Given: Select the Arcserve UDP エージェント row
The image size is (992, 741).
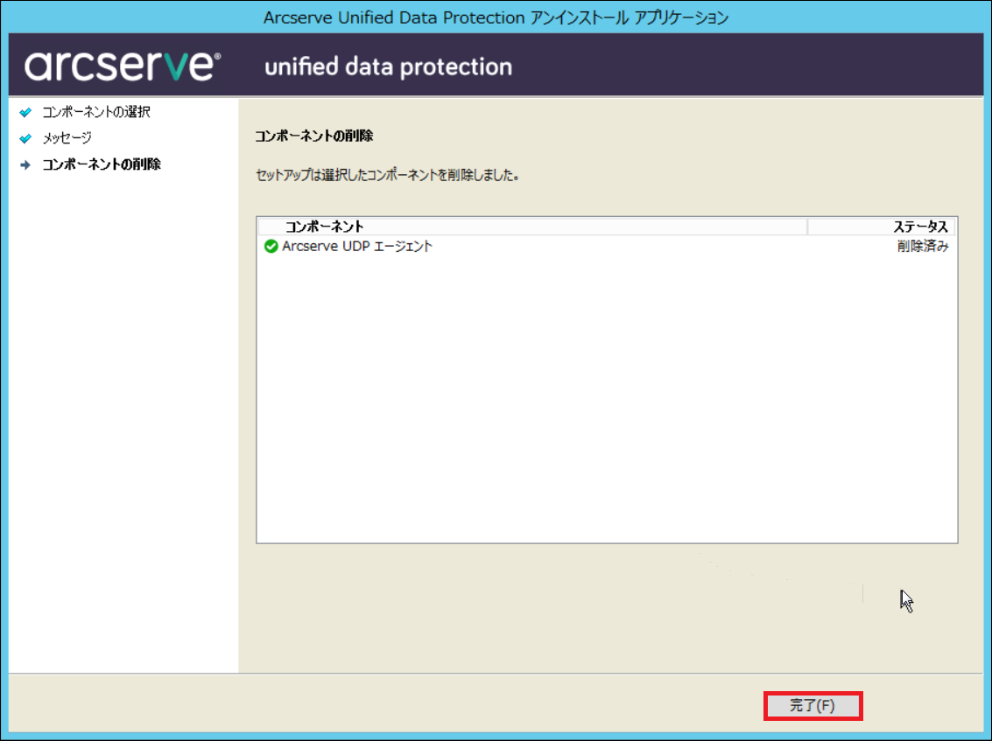Looking at the screenshot, I should tap(607, 246).
